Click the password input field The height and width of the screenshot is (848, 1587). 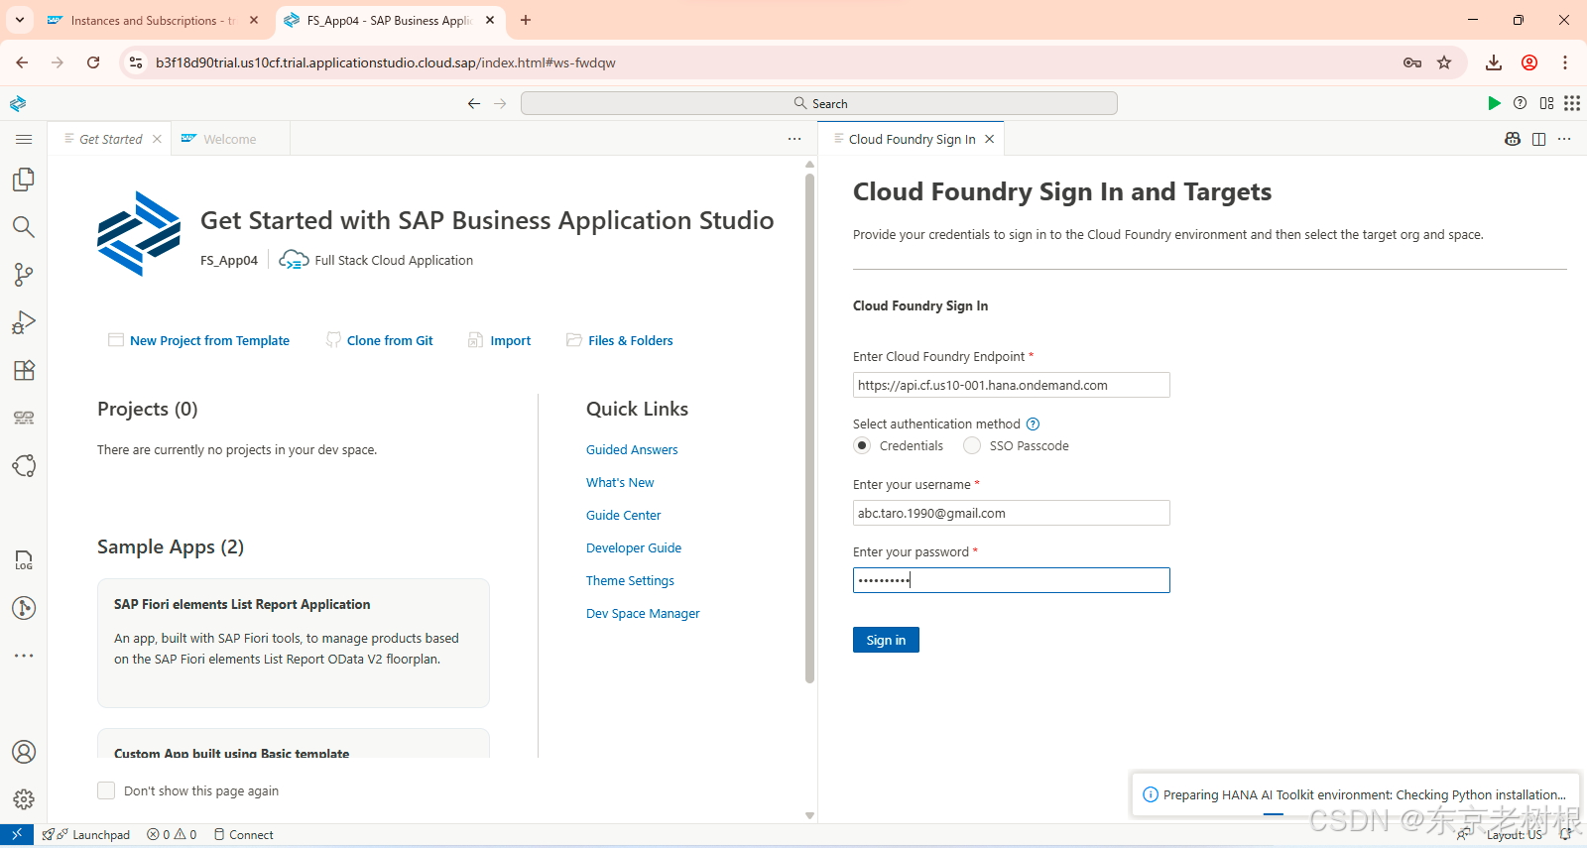tap(1012, 580)
